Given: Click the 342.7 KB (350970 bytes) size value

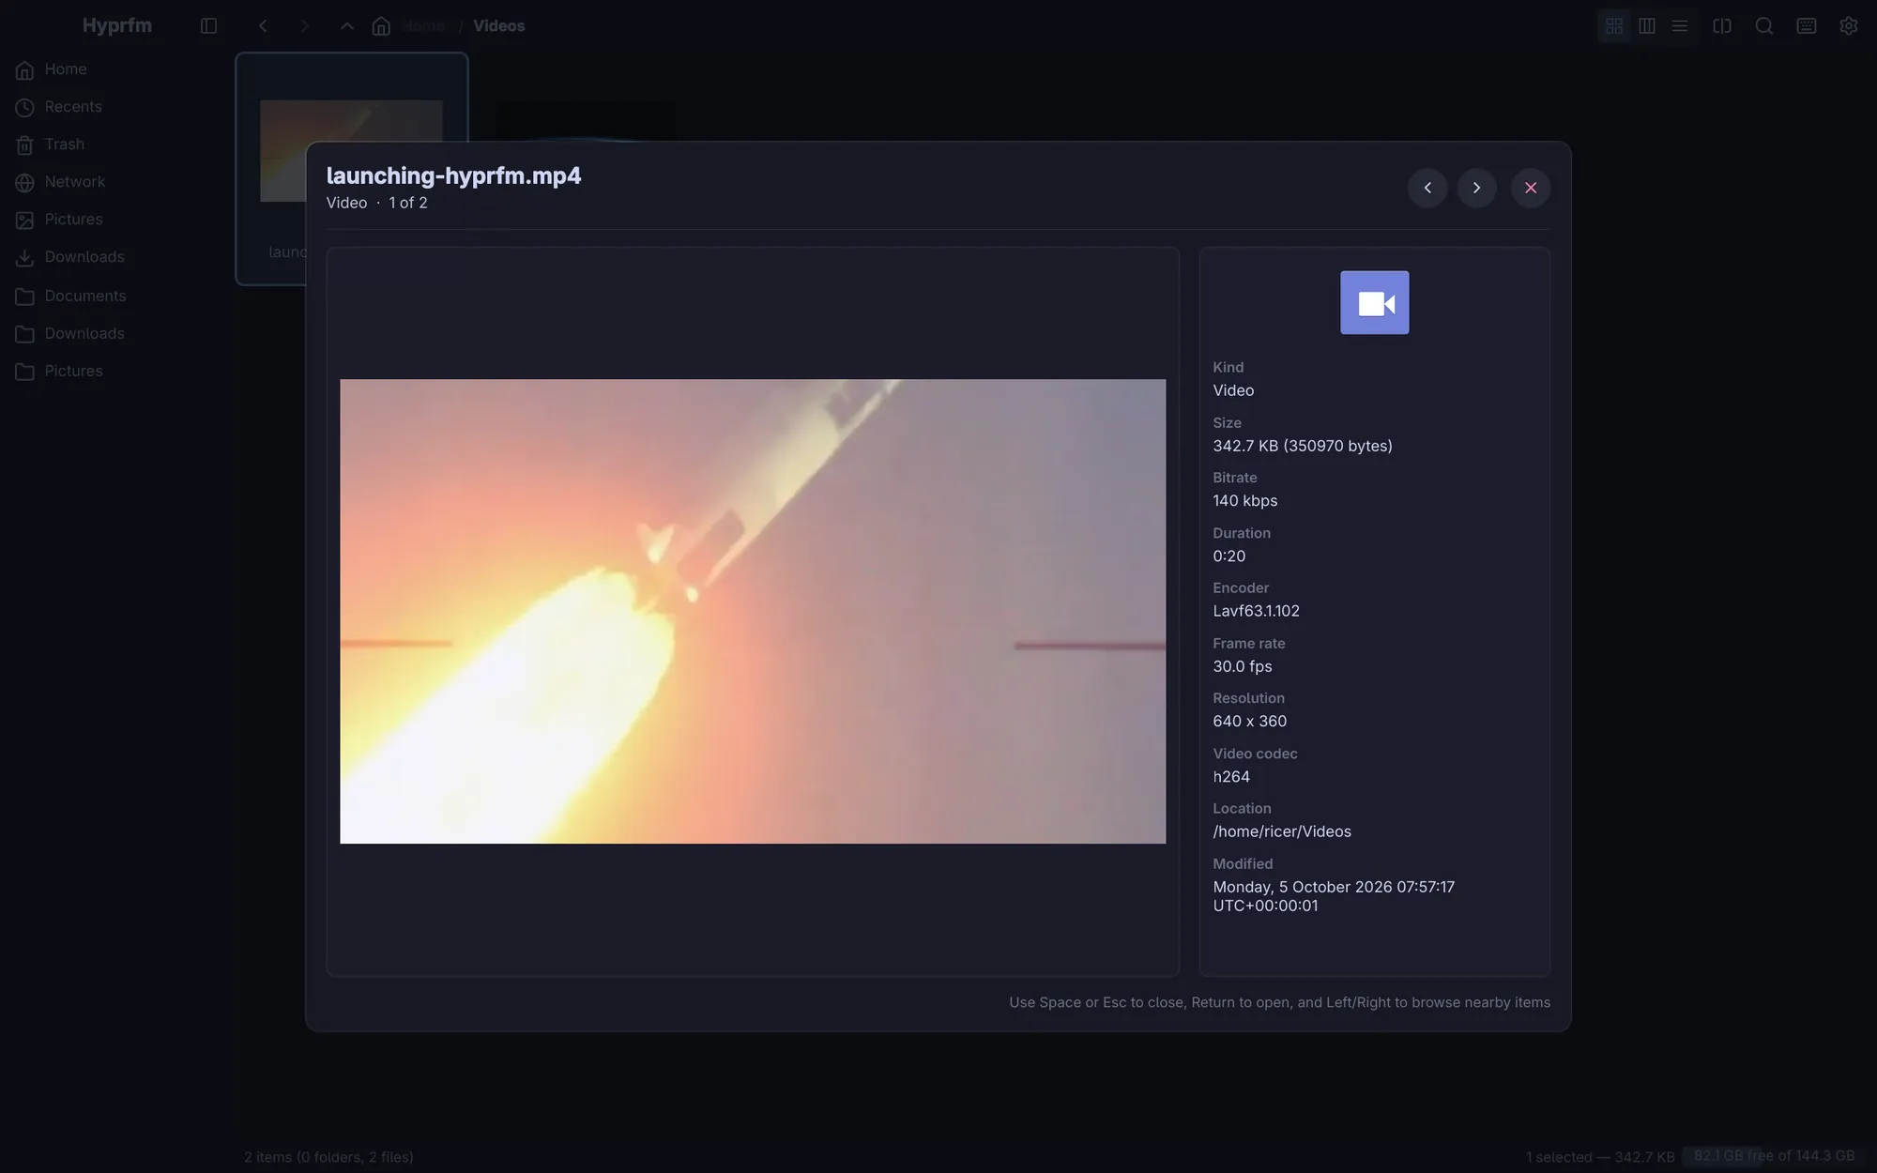Looking at the screenshot, I should pyautogui.click(x=1302, y=446).
